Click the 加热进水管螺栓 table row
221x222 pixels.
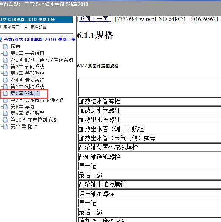click(x=149, y=101)
